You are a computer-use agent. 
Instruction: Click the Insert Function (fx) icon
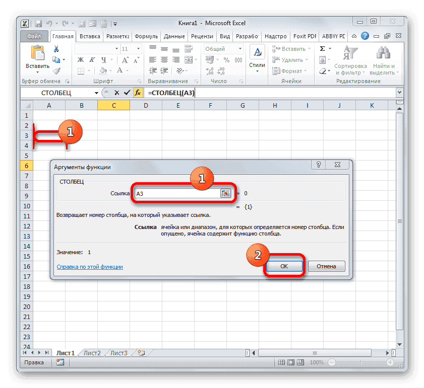pyautogui.click(x=138, y=93)
